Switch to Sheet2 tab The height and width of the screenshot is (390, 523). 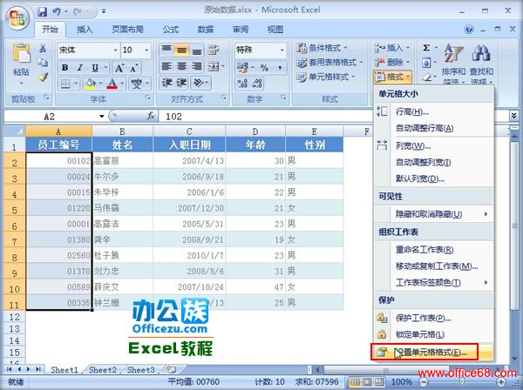103,370
